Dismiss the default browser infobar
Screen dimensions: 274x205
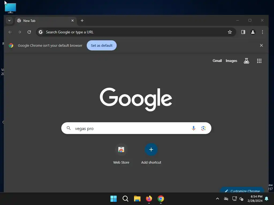tap(261, 45)
